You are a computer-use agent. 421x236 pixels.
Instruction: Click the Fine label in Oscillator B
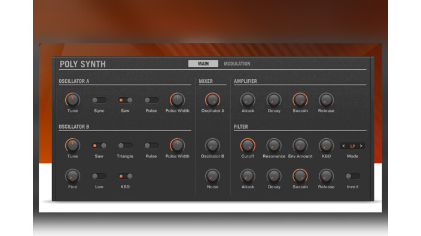(72, 187)
